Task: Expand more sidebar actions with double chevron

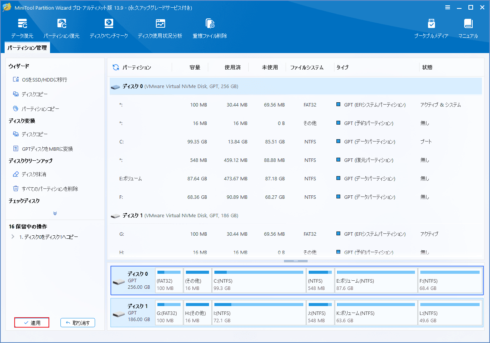Action: (55, 213)
